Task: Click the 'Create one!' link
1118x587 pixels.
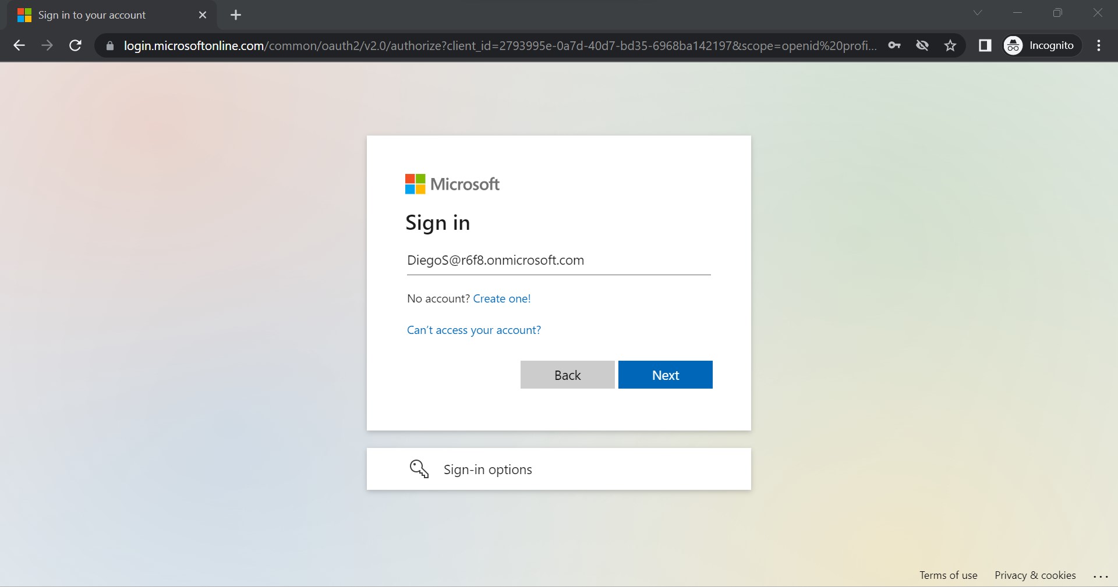Action: pos(501,298)
